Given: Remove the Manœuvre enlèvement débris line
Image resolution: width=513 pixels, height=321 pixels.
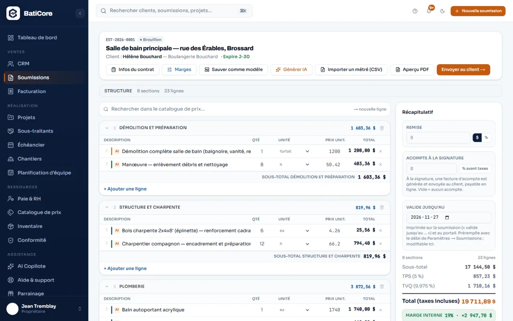Looking at the screenshot, I should click(380, 165).
